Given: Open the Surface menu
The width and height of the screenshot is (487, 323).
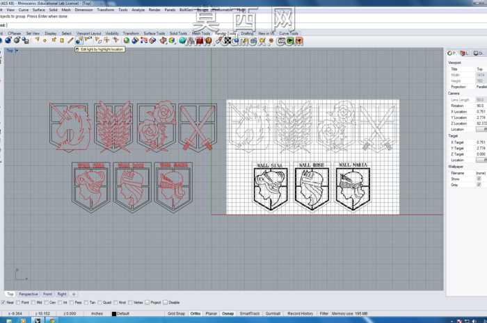Looking at the screenshot, I should coord(38,10).
